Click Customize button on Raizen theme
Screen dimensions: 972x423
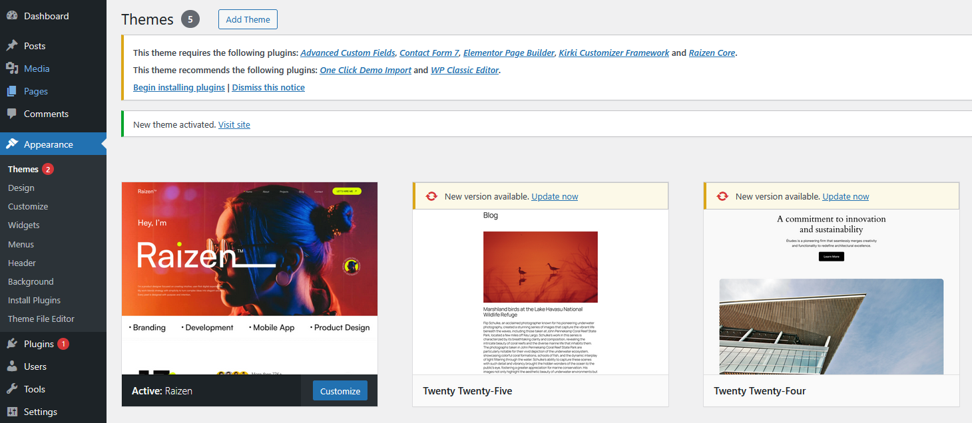(x=340, y=391)
